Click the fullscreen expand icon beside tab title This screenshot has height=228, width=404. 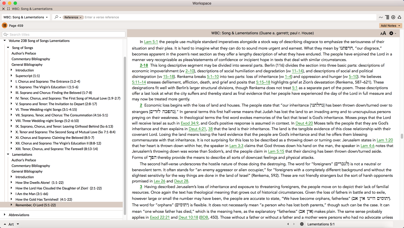pos(8,9)
